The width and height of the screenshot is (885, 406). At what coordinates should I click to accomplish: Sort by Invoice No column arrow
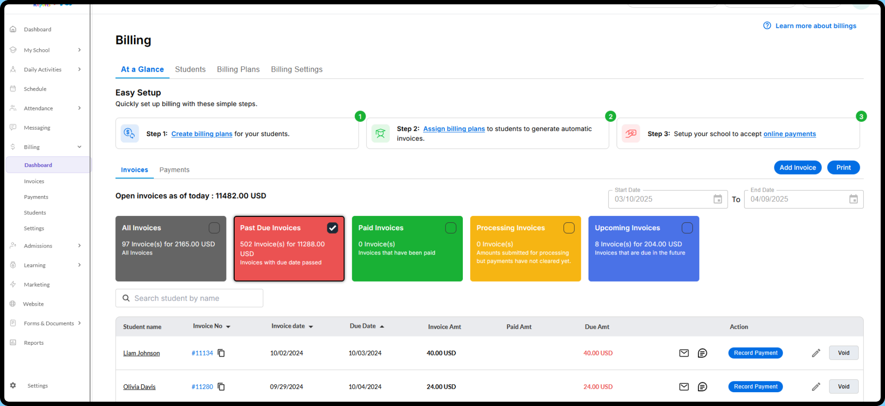pyautogui.click(x=228, y=327)
